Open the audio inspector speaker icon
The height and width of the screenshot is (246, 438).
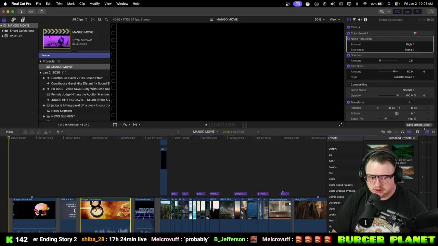(x=360, y=20)
